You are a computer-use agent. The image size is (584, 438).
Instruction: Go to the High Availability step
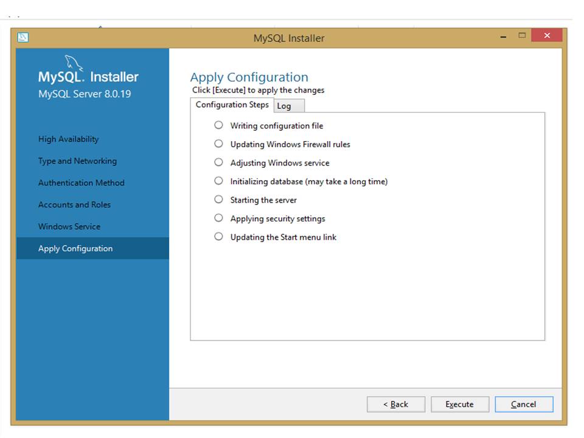click(x=69, y=139)
